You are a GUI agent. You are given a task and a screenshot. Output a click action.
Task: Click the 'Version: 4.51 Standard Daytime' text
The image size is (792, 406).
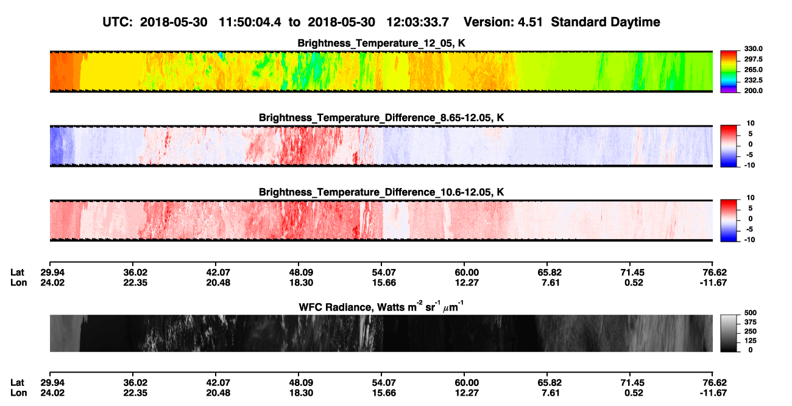pyautogui.click(x=562, y=22)
